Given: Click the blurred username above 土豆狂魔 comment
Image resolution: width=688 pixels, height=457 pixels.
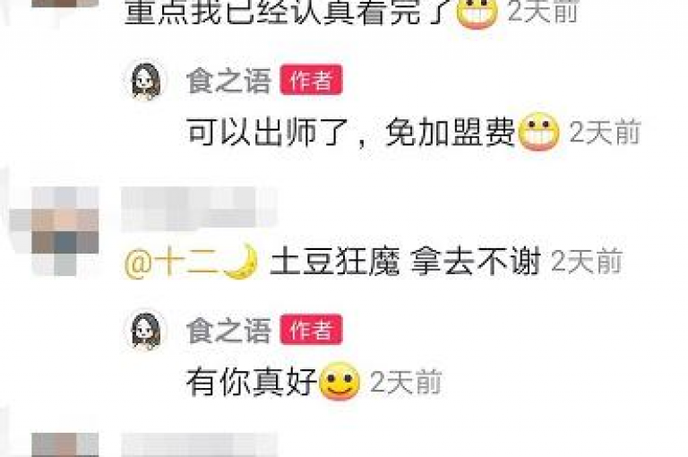Looking at the screenshot, I should click(x=198, y=210).
